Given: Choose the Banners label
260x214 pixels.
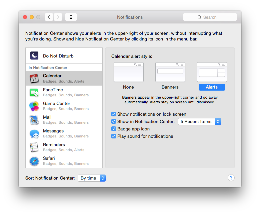Looking at the screenshot, I should (170, 87).
